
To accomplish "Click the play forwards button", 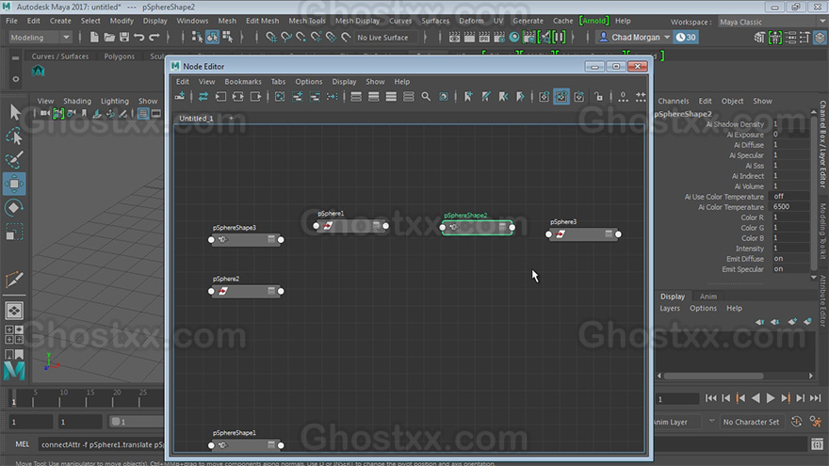I will click(x=771, y=398).
